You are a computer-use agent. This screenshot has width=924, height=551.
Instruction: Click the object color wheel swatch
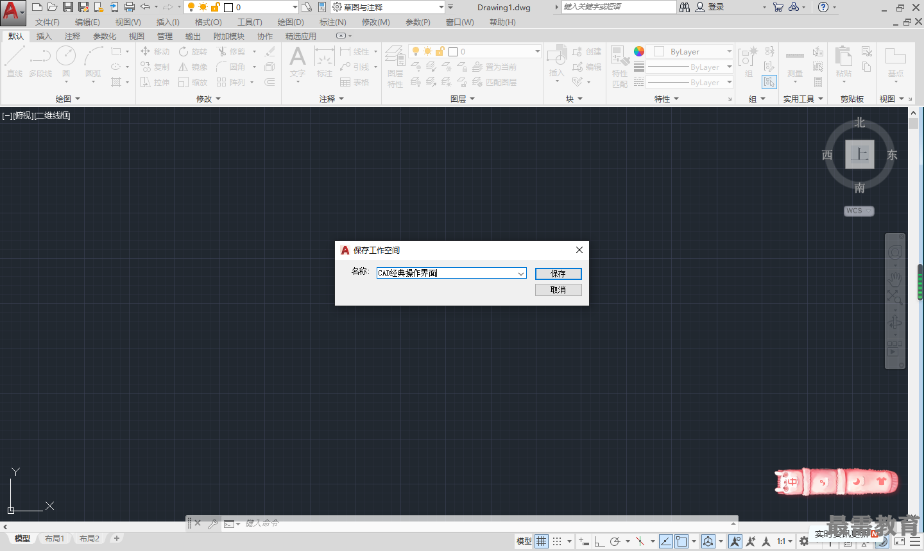[639, 51]
